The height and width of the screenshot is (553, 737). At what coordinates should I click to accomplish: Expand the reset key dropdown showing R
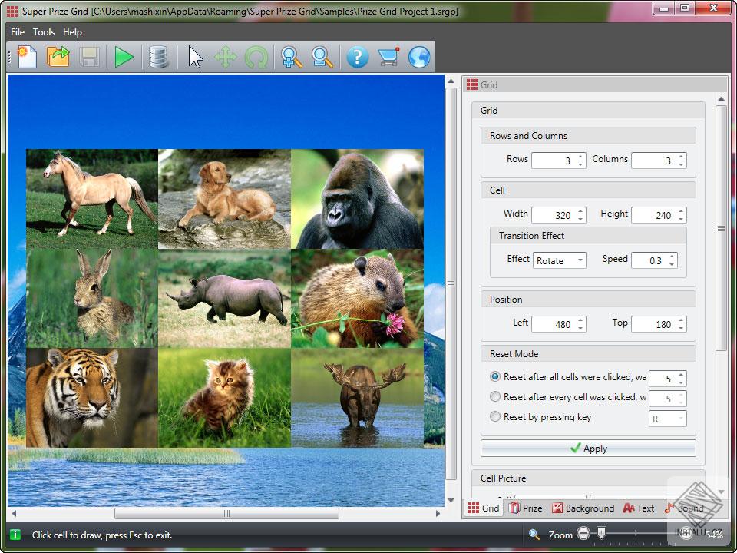tap(668, 419)
